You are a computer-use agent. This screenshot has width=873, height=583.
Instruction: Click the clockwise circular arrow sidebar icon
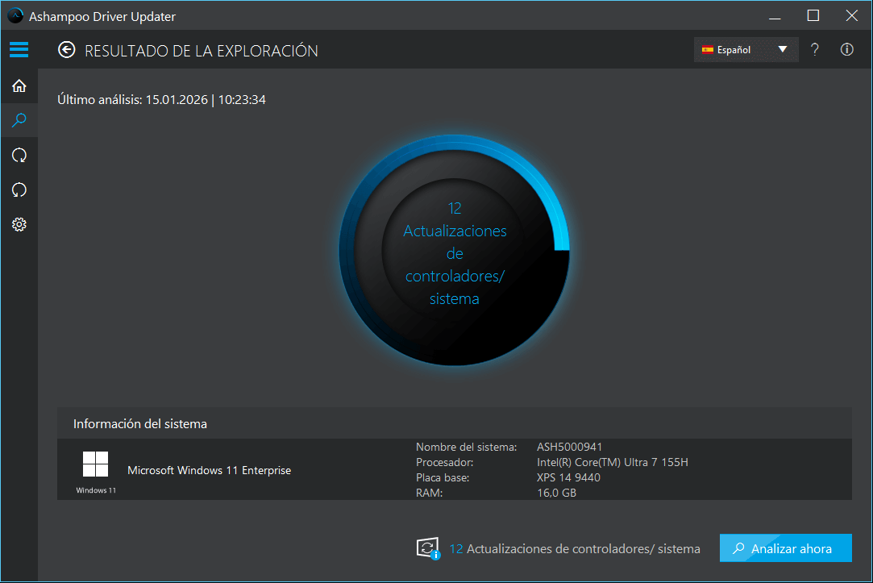coord(19,155)
